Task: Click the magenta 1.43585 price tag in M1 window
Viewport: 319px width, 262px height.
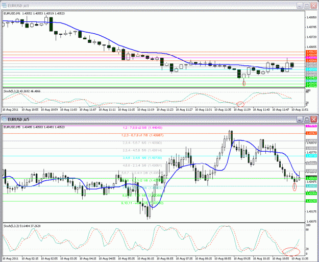Action: [x=311, y=58]
